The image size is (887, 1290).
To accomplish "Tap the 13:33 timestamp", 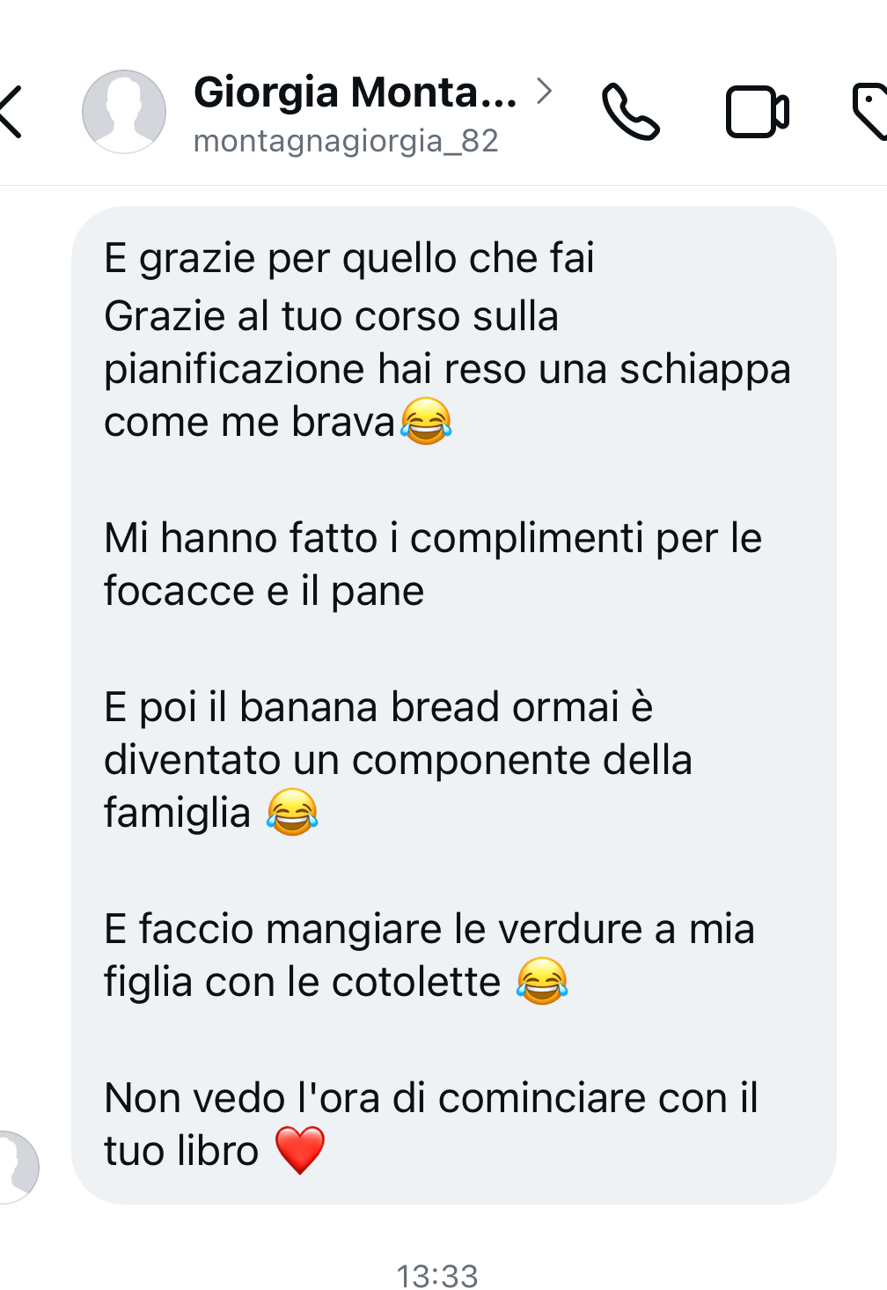I will click(437, 1275).
